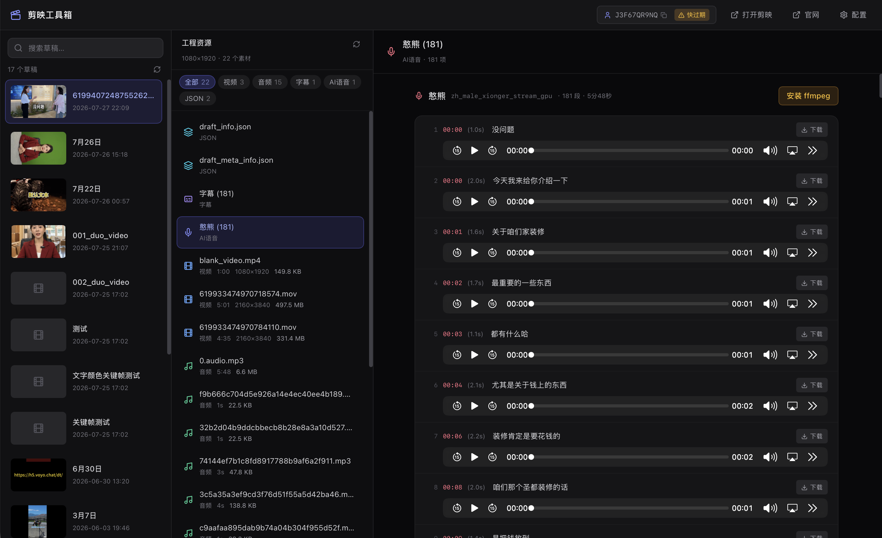882x538 pixels.
Task: Select the 001_duo_video draft
Action: click(x=83, y=242)
